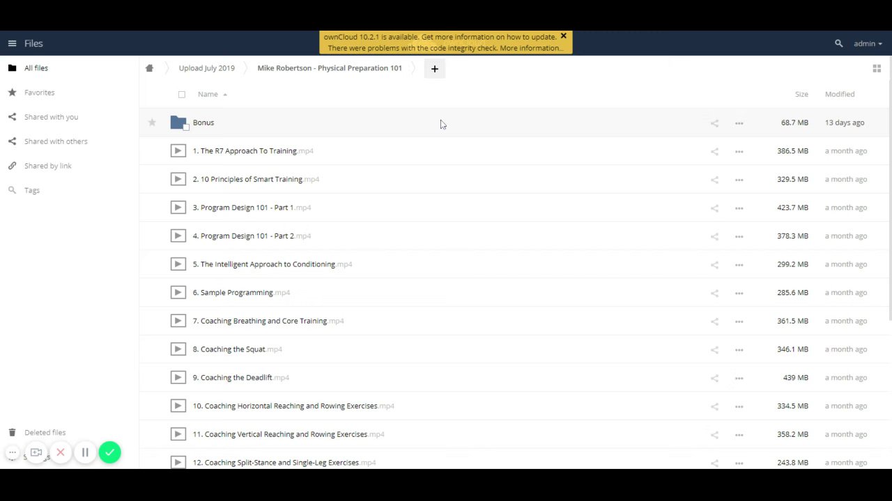The height and width of the screenshot is (501, 892).
Task: Open more actions for Bonus folder
Action: coord(739,123)
